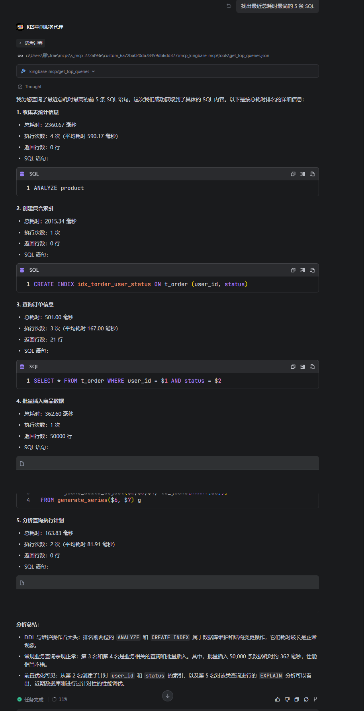364x711 pixels.
Task: Click the text 总耗时: 2360.67 毫秒
Action: [x=50, y=125]
